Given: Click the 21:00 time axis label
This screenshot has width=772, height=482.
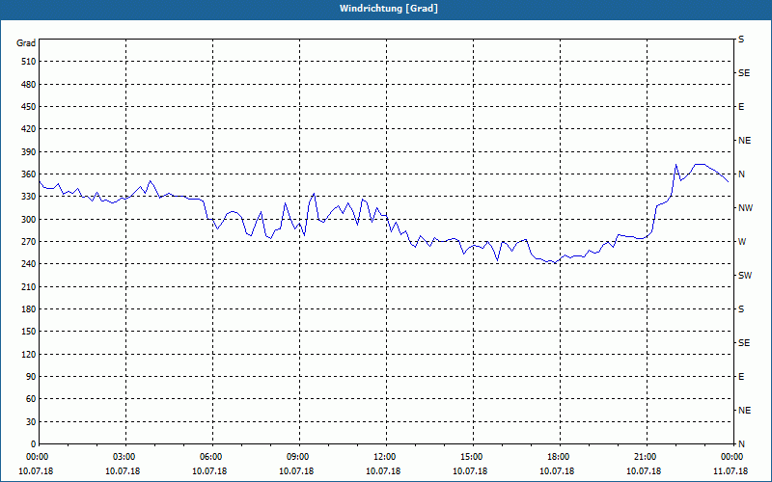Looking at the screenshot, I should pos(646,457).
